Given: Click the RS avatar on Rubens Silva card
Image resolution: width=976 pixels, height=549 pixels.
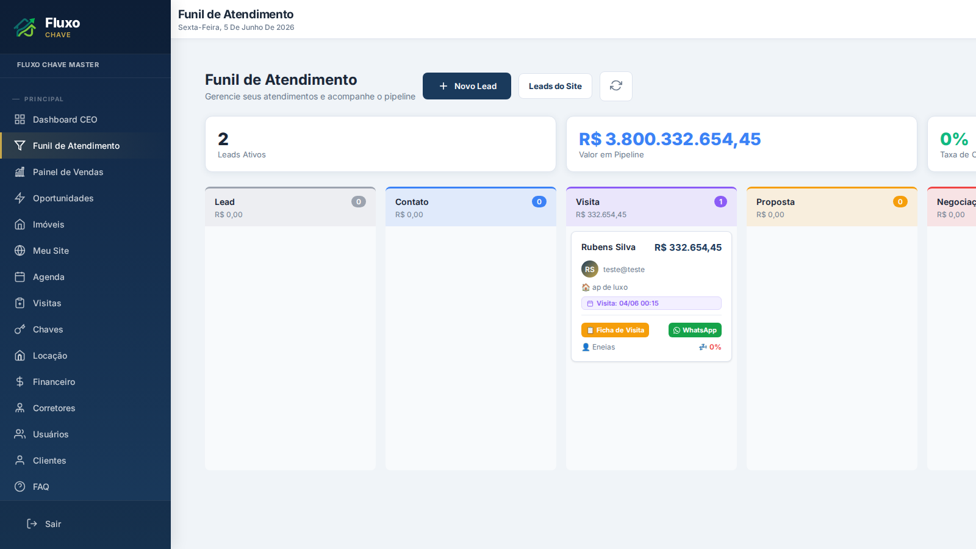Looking at the screenshot, I should pos(590,269).
